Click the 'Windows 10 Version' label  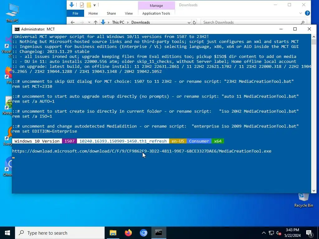[37, 141]
